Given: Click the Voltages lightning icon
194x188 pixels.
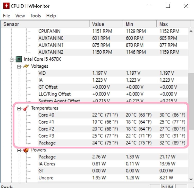Looking at the screenshot, I should (26, 66).
